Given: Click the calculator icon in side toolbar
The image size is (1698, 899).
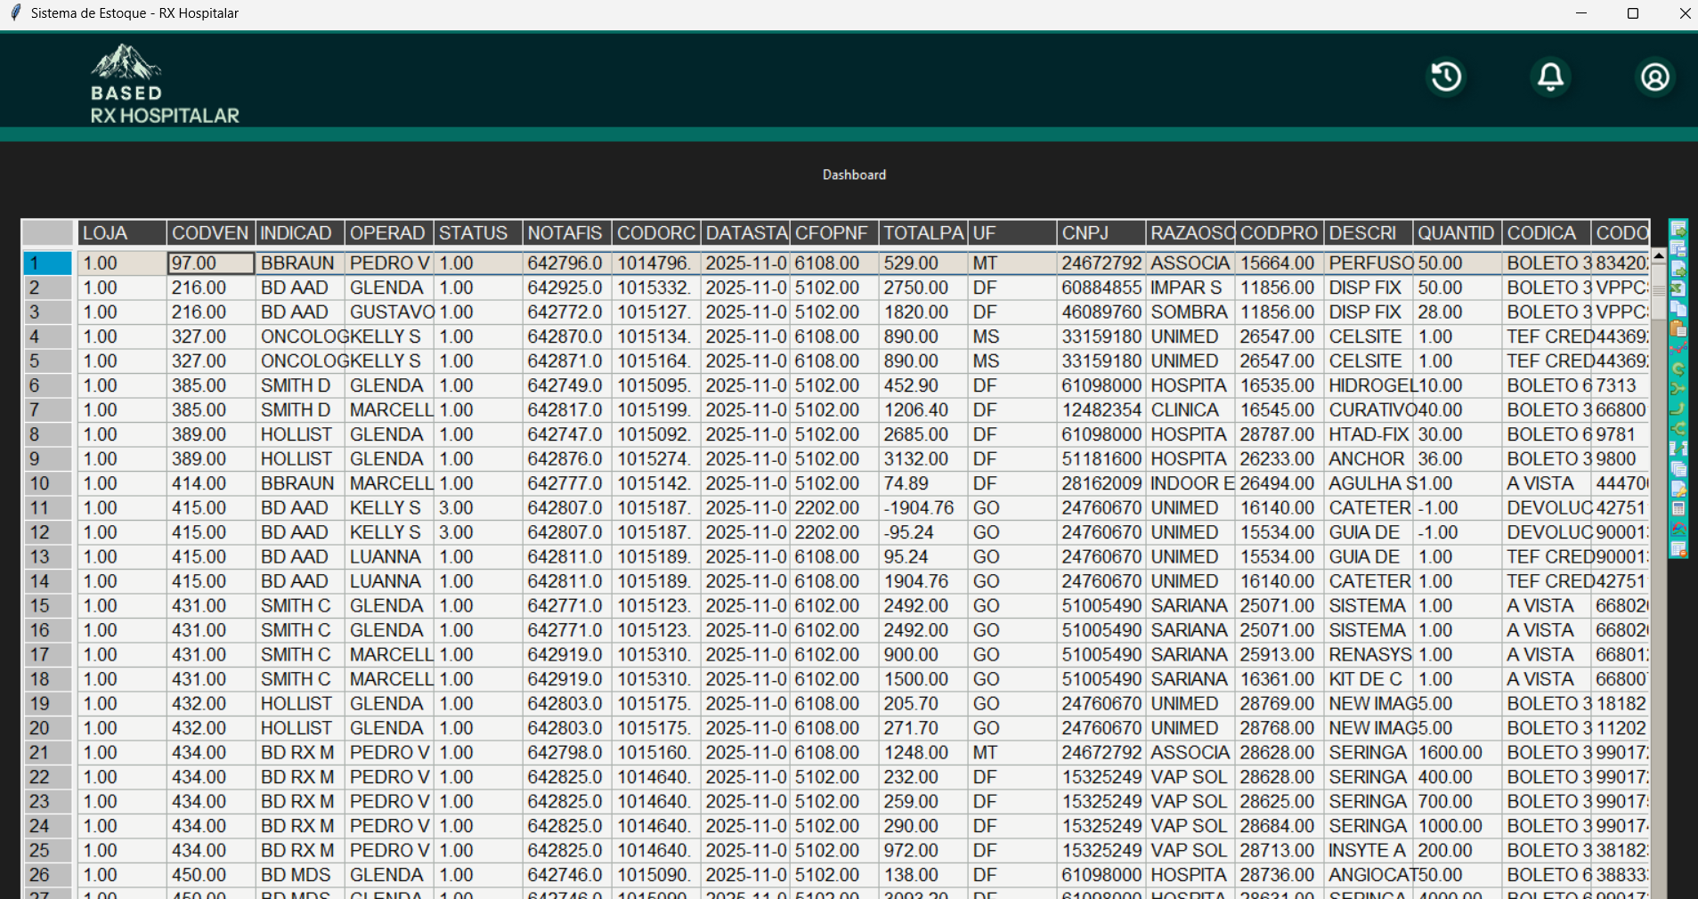Looking at the screenshot, I should pyautogui.click(x=1678, y=509).
